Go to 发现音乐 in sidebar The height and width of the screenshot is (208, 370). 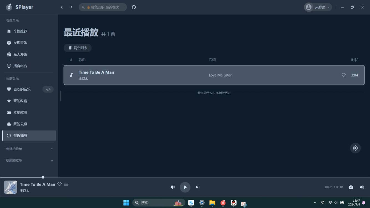tap(20, 43)
